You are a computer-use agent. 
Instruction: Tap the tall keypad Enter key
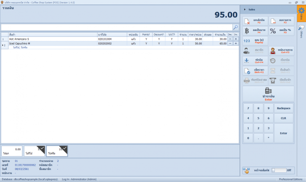coord(284,133)
